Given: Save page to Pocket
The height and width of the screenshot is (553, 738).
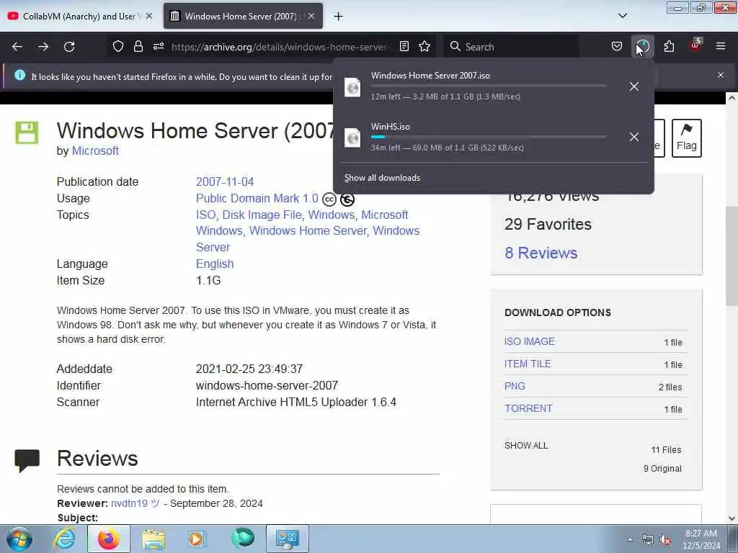Looking at the screenshot, I should coord(617,46).
